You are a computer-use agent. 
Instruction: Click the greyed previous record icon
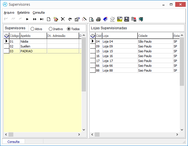pos(20,19)
